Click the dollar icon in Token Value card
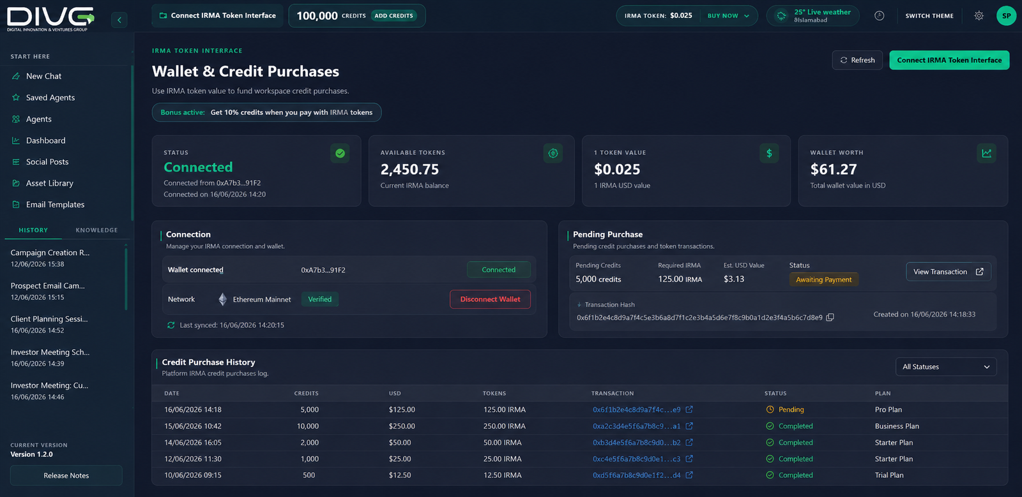The image size is (1022, 497). (769, 153)
